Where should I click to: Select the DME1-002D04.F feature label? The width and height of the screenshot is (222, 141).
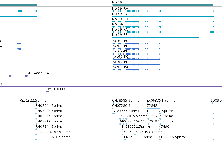click(x=38, y=73)
